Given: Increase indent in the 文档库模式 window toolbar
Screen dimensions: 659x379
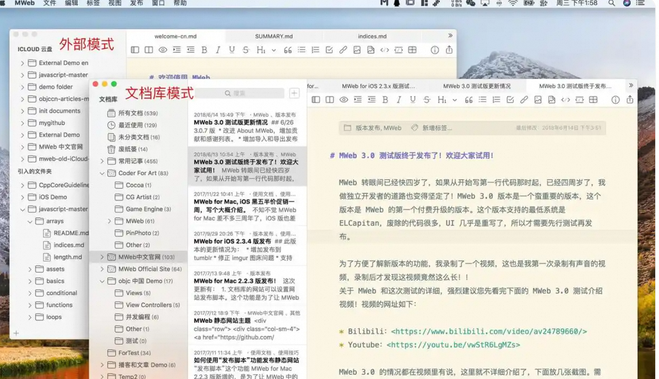Looking at the screenshot, I should [358, 100].
